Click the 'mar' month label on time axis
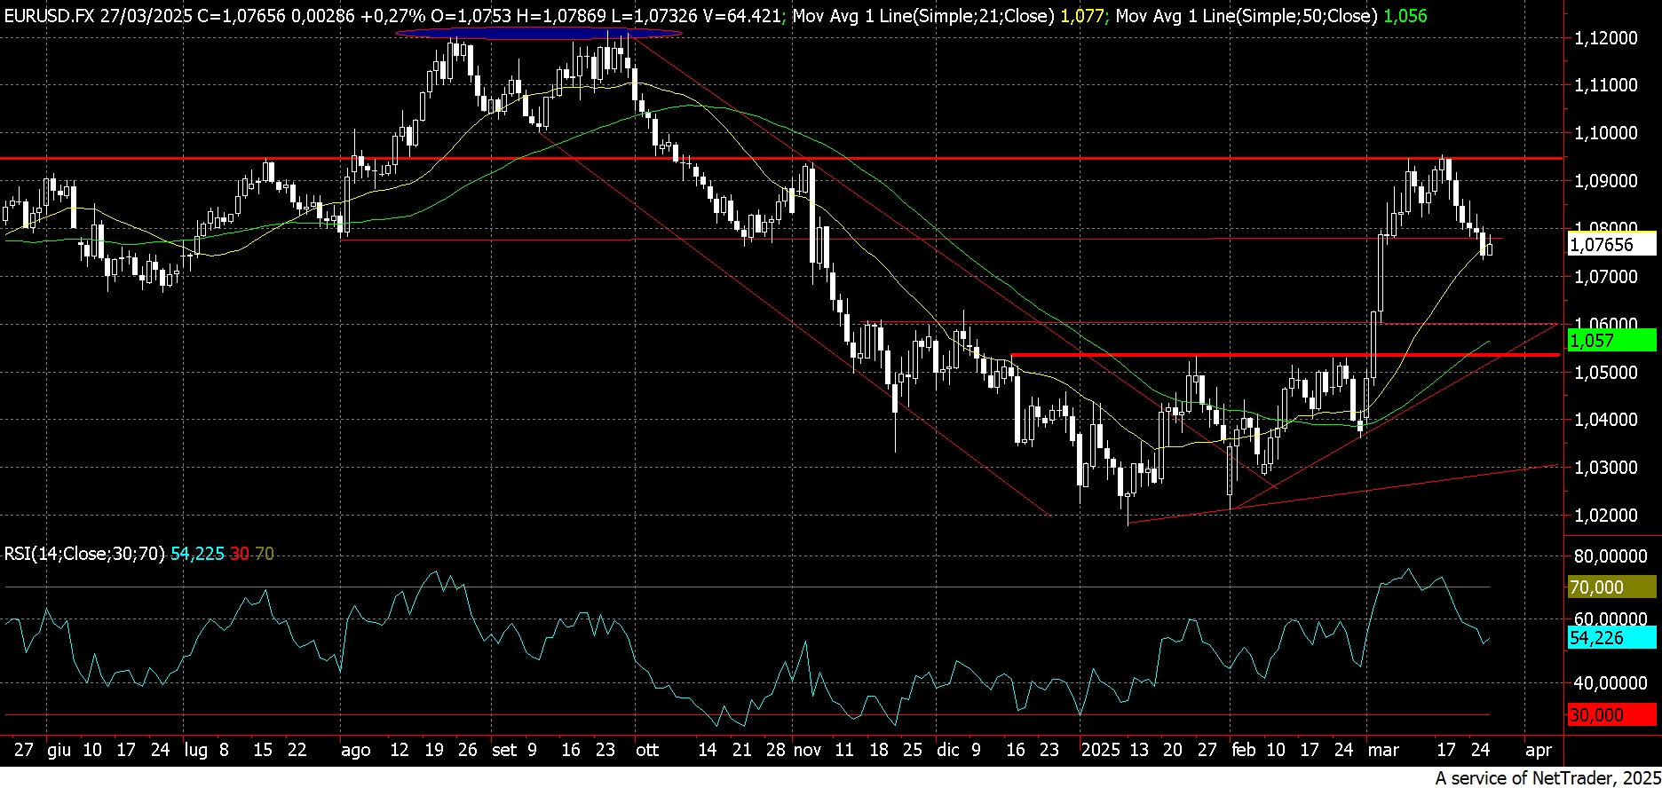1662x788 pixels. [1383, 750]
